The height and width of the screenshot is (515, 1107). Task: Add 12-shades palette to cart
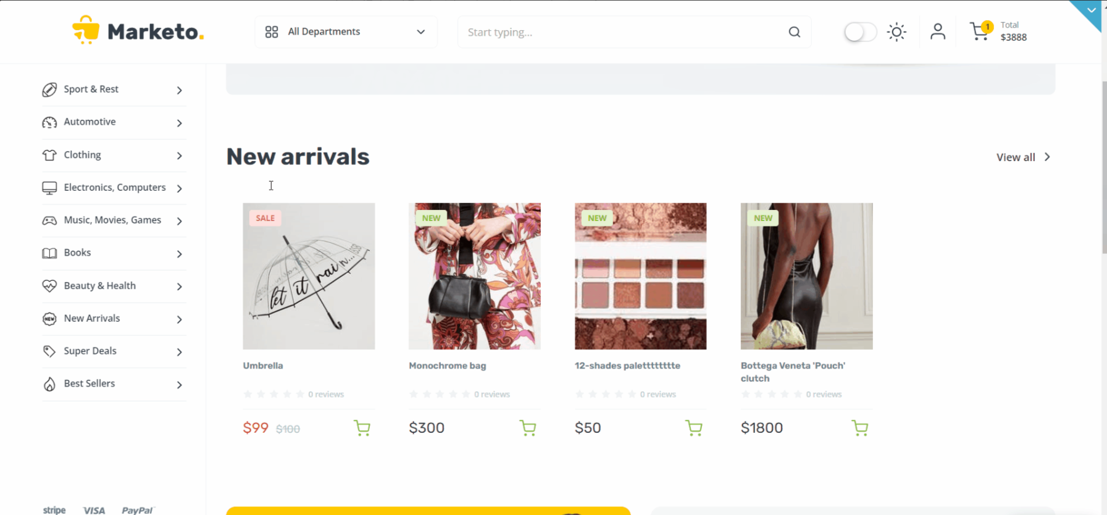694,428
